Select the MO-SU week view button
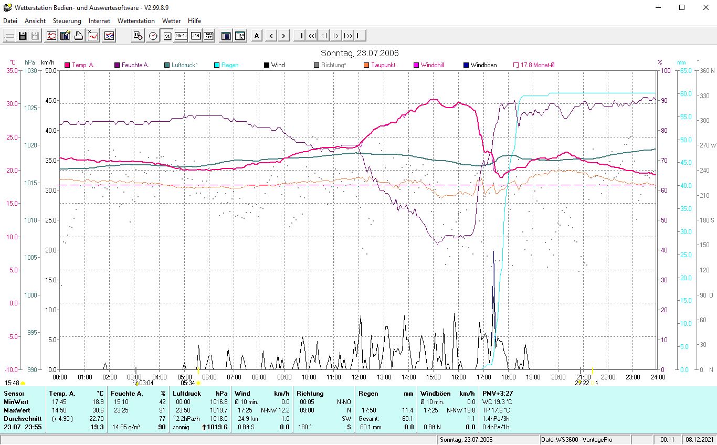Viewport: 717px width, 445px height. coord(181,36)
